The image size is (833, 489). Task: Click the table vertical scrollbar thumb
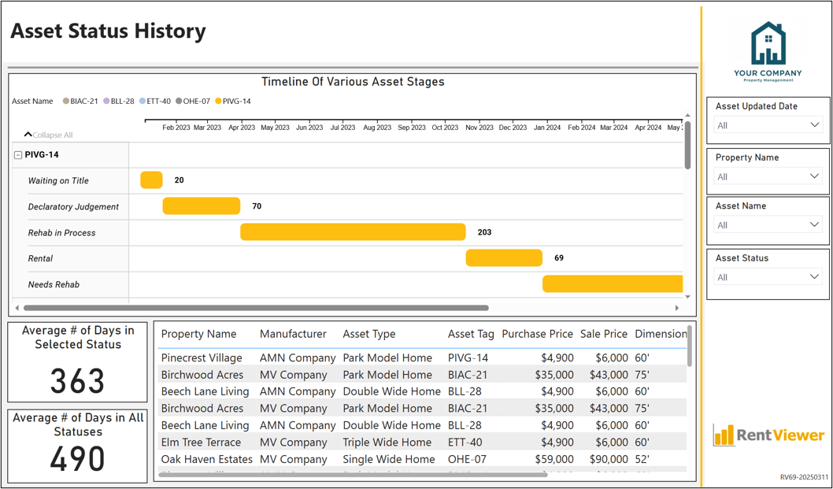[690, 346]
